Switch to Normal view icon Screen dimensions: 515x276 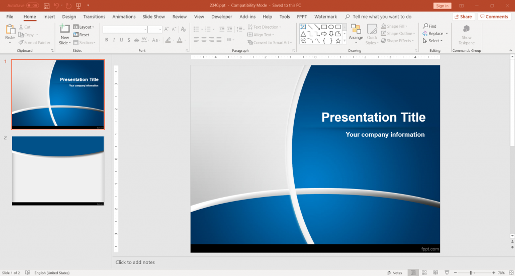click(413, 272)
